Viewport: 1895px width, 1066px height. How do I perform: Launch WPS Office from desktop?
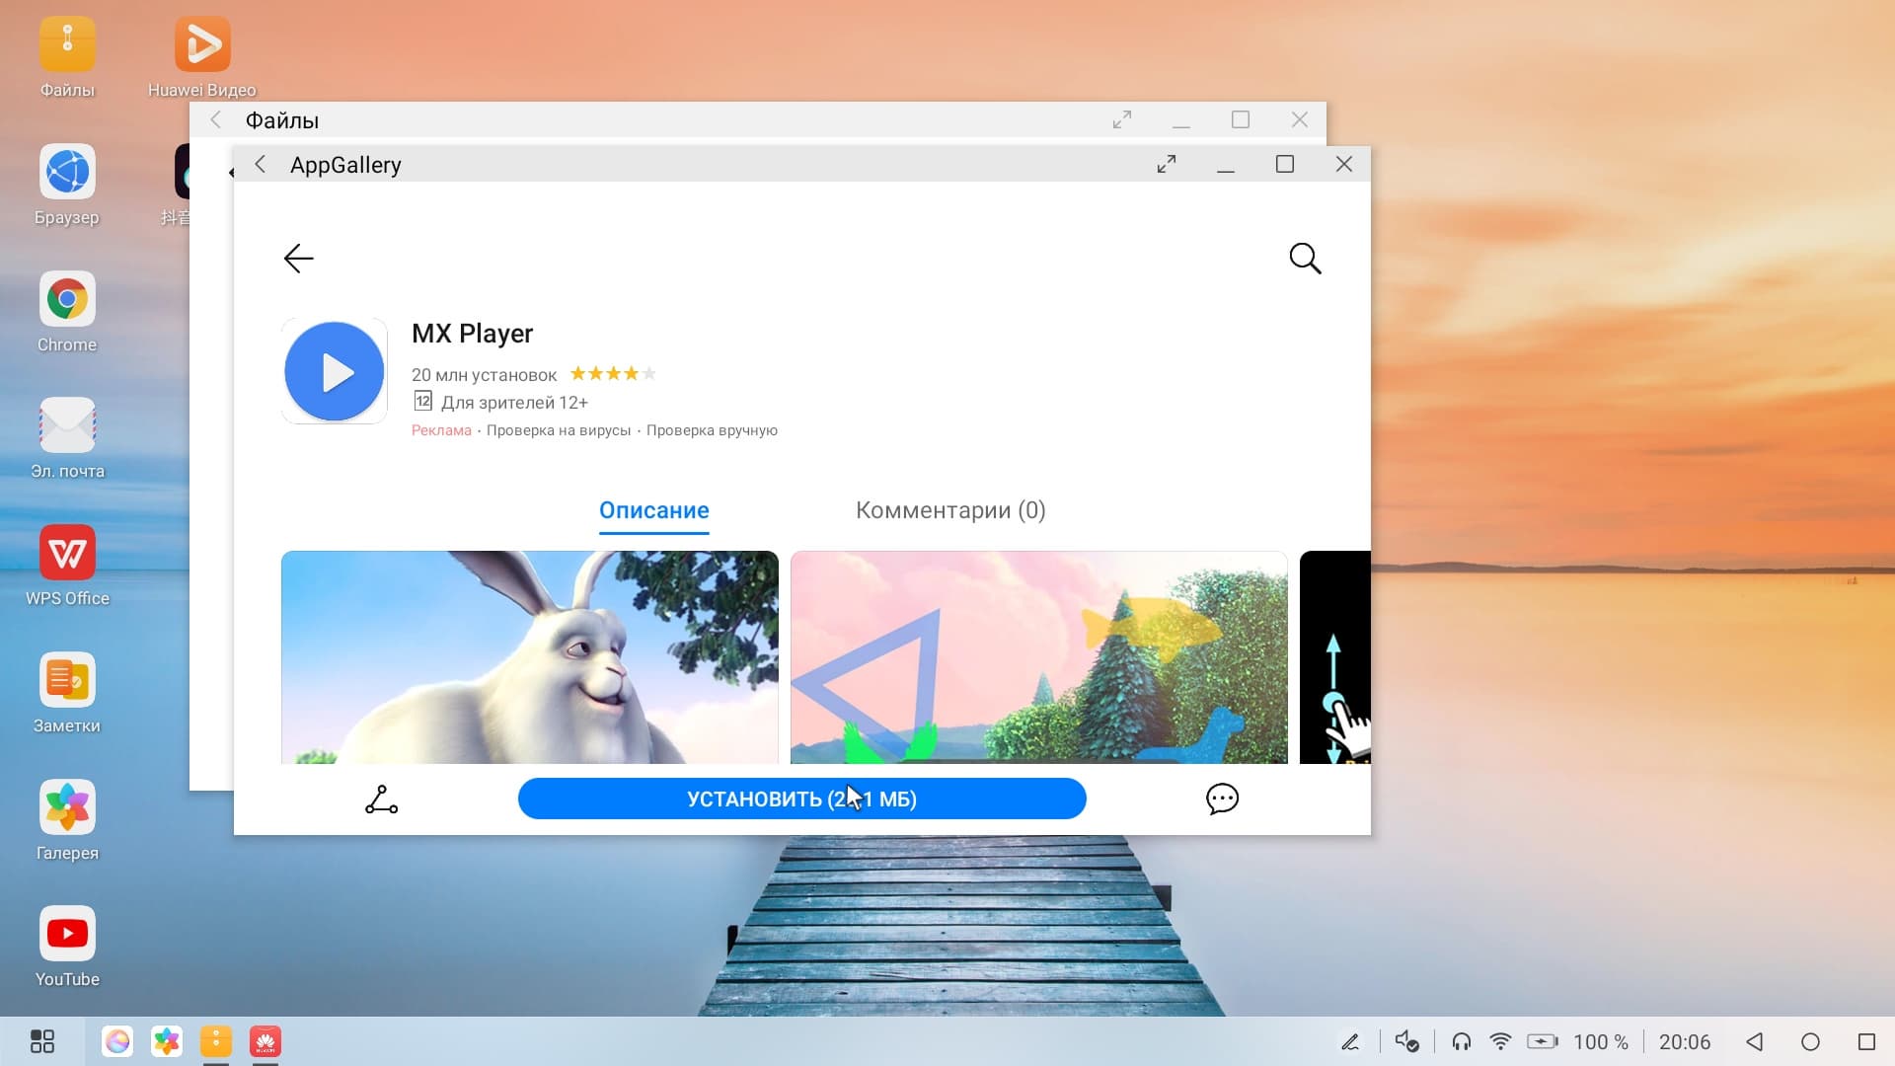coord(67,553)
